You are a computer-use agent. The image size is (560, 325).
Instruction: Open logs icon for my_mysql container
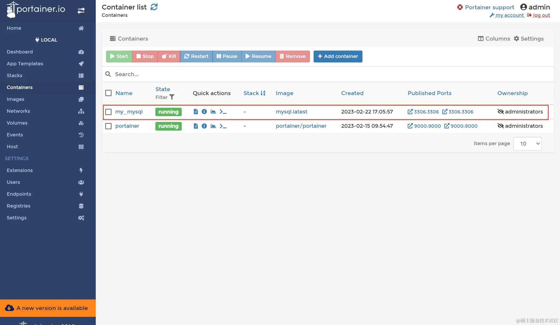[196, 112]
